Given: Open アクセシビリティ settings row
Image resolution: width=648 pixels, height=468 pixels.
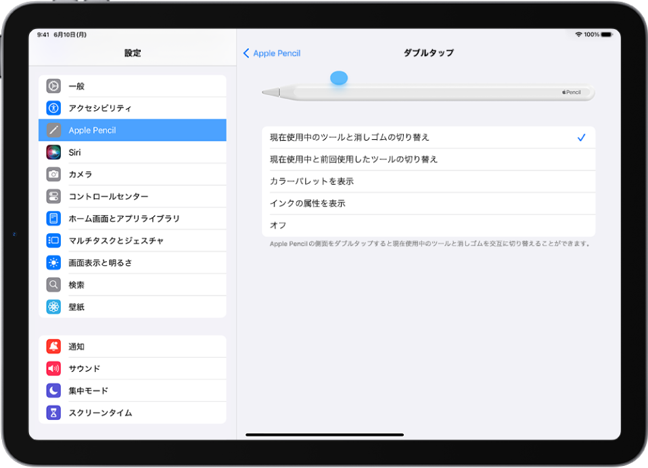Looking at the screenshot, I should click(133, 108).
